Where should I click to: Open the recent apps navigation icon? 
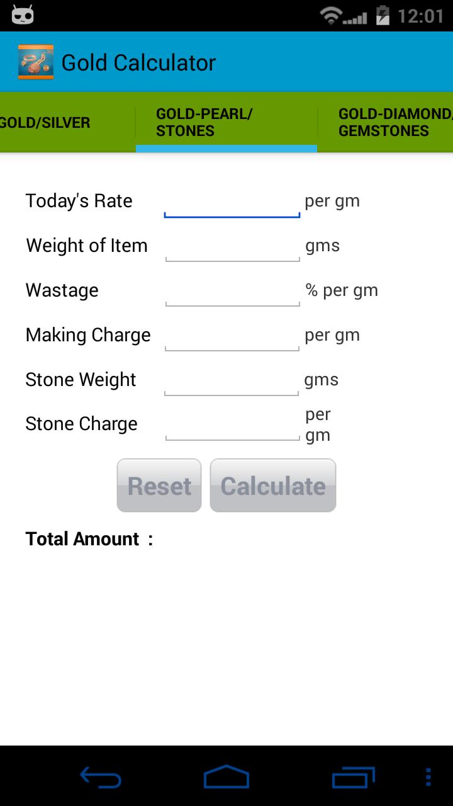353,777
